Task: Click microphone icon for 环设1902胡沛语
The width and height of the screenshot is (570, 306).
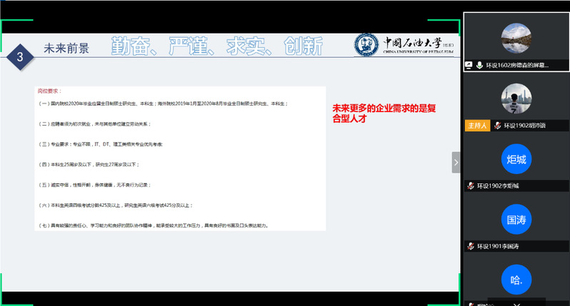Action: [496, 126]
